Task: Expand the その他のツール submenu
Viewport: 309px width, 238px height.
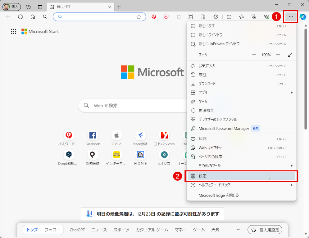Action: click(x=241, y=165)
